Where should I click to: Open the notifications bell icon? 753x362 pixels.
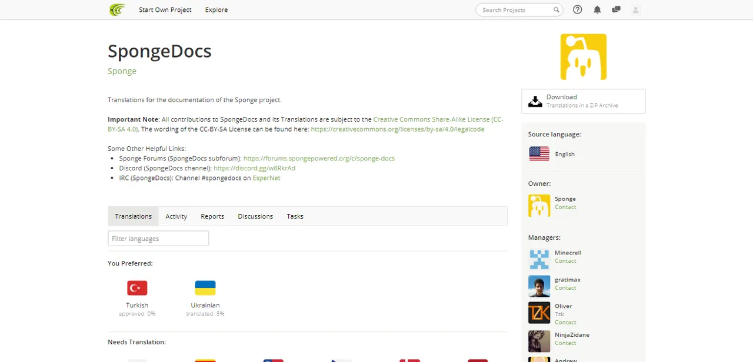pyautogui.click(x=597, y=9)
